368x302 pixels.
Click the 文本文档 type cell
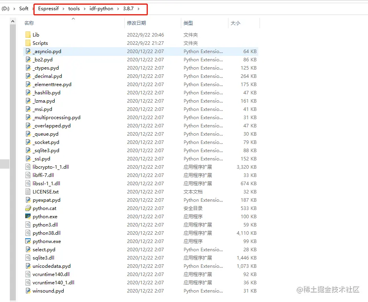click(x=193, y=192)
